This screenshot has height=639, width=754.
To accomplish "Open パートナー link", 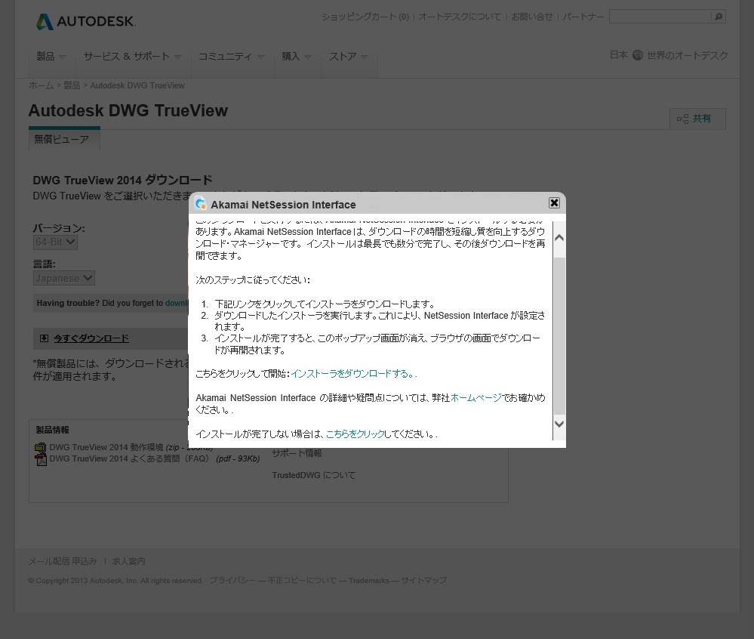I will (583, 17).
